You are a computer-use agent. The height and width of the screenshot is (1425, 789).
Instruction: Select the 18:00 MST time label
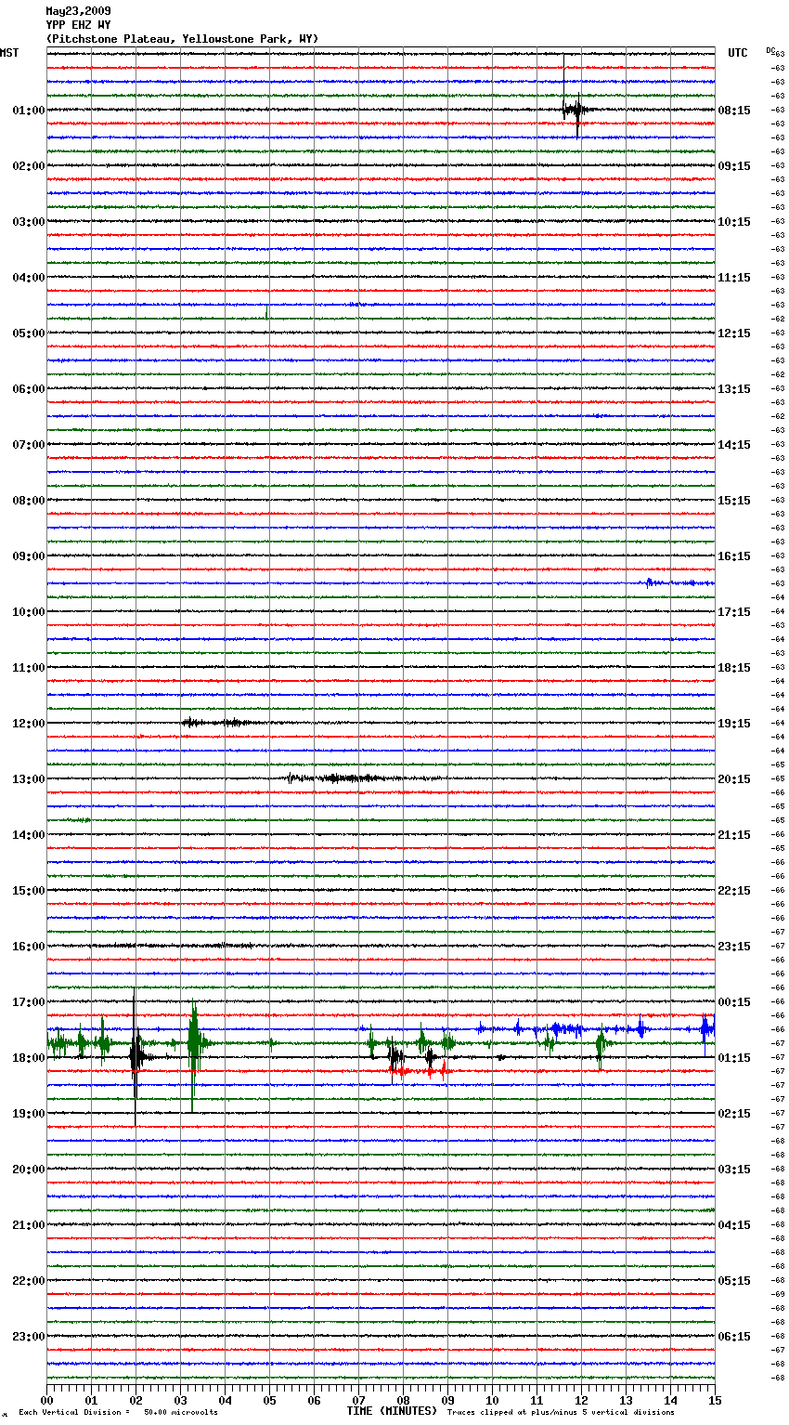(29, 1058)
